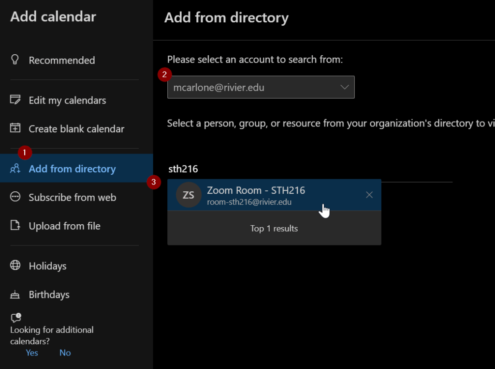Click the feedback speech bubble icon

(16, 318)
